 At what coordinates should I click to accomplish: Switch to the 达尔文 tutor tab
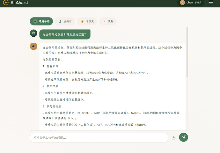point(87,21)
